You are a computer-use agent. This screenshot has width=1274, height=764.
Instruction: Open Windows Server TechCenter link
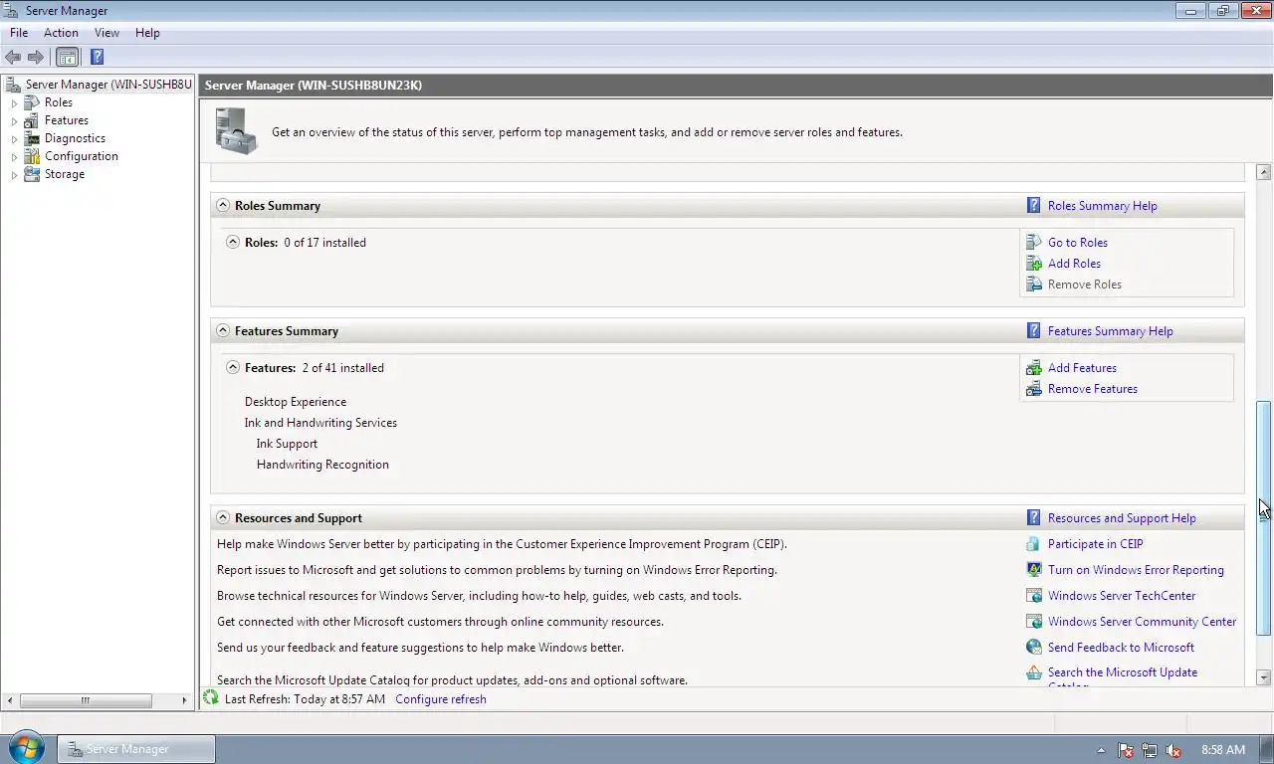tap(1122, 596)
